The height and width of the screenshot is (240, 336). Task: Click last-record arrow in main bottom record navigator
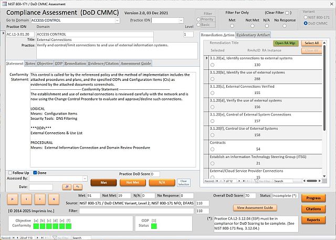pyautogui.click(x=42, y=238)
